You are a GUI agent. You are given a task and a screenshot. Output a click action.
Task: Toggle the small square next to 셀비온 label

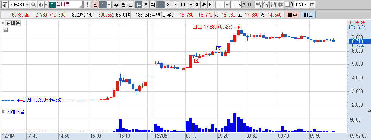pos(3,23)
